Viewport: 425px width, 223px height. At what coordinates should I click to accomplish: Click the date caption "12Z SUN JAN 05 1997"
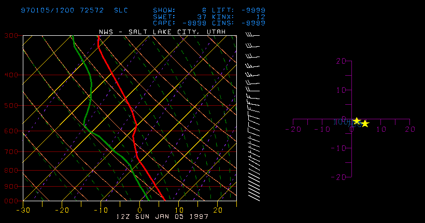pos(162,217)
